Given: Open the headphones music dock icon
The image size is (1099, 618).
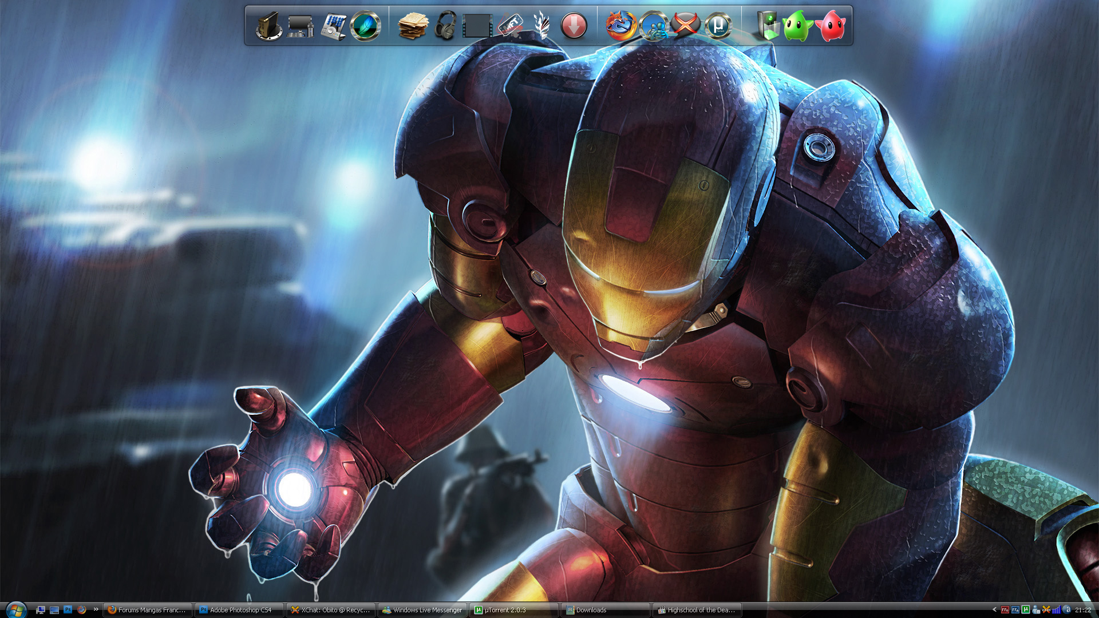Looking at the screenshot, I should [445, 26].
